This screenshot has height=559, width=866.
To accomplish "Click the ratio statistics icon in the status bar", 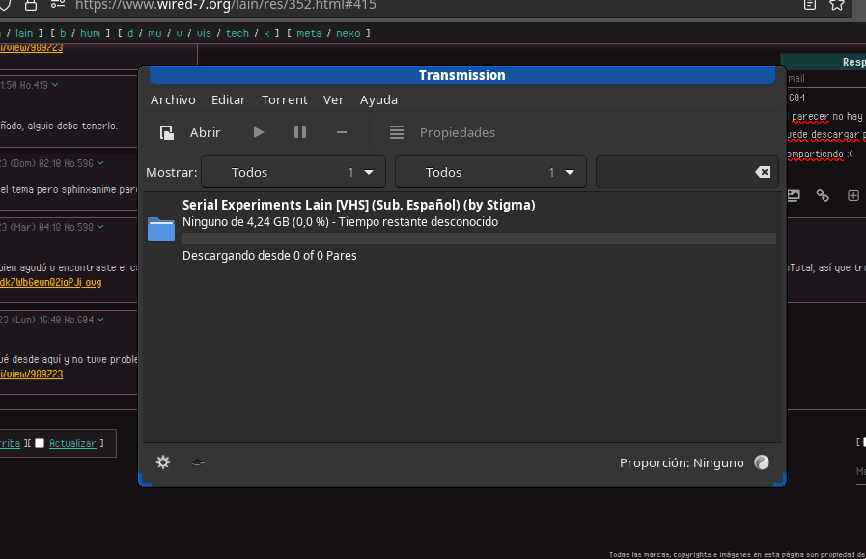I will 762,462.
